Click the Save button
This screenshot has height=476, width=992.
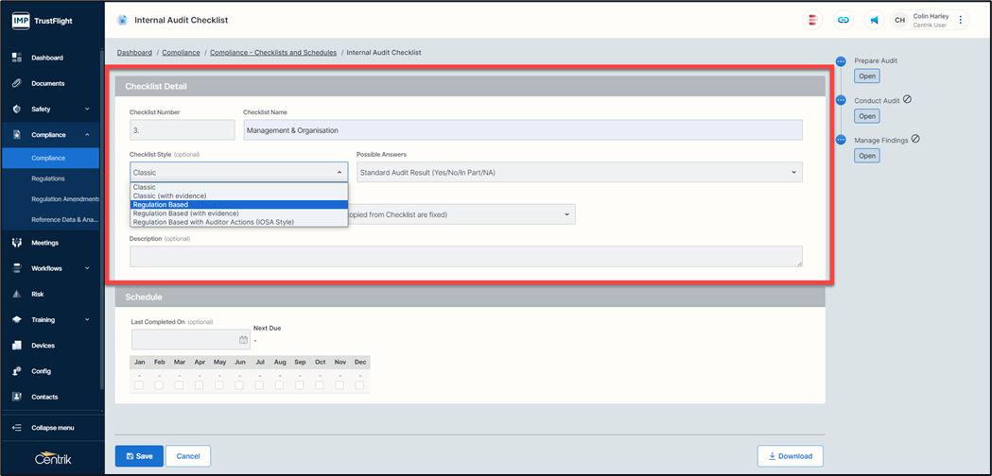(x=139, y=456)
